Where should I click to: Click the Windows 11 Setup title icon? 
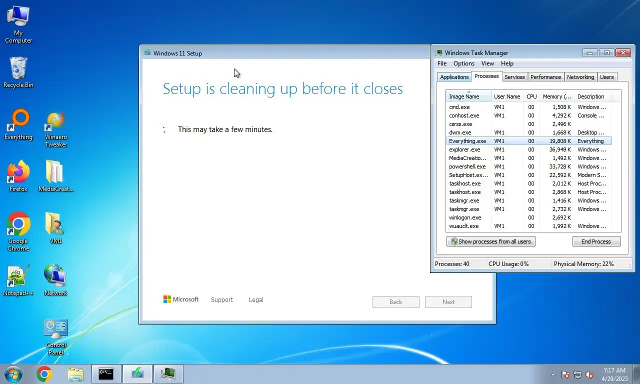click(x=147, y=52)
